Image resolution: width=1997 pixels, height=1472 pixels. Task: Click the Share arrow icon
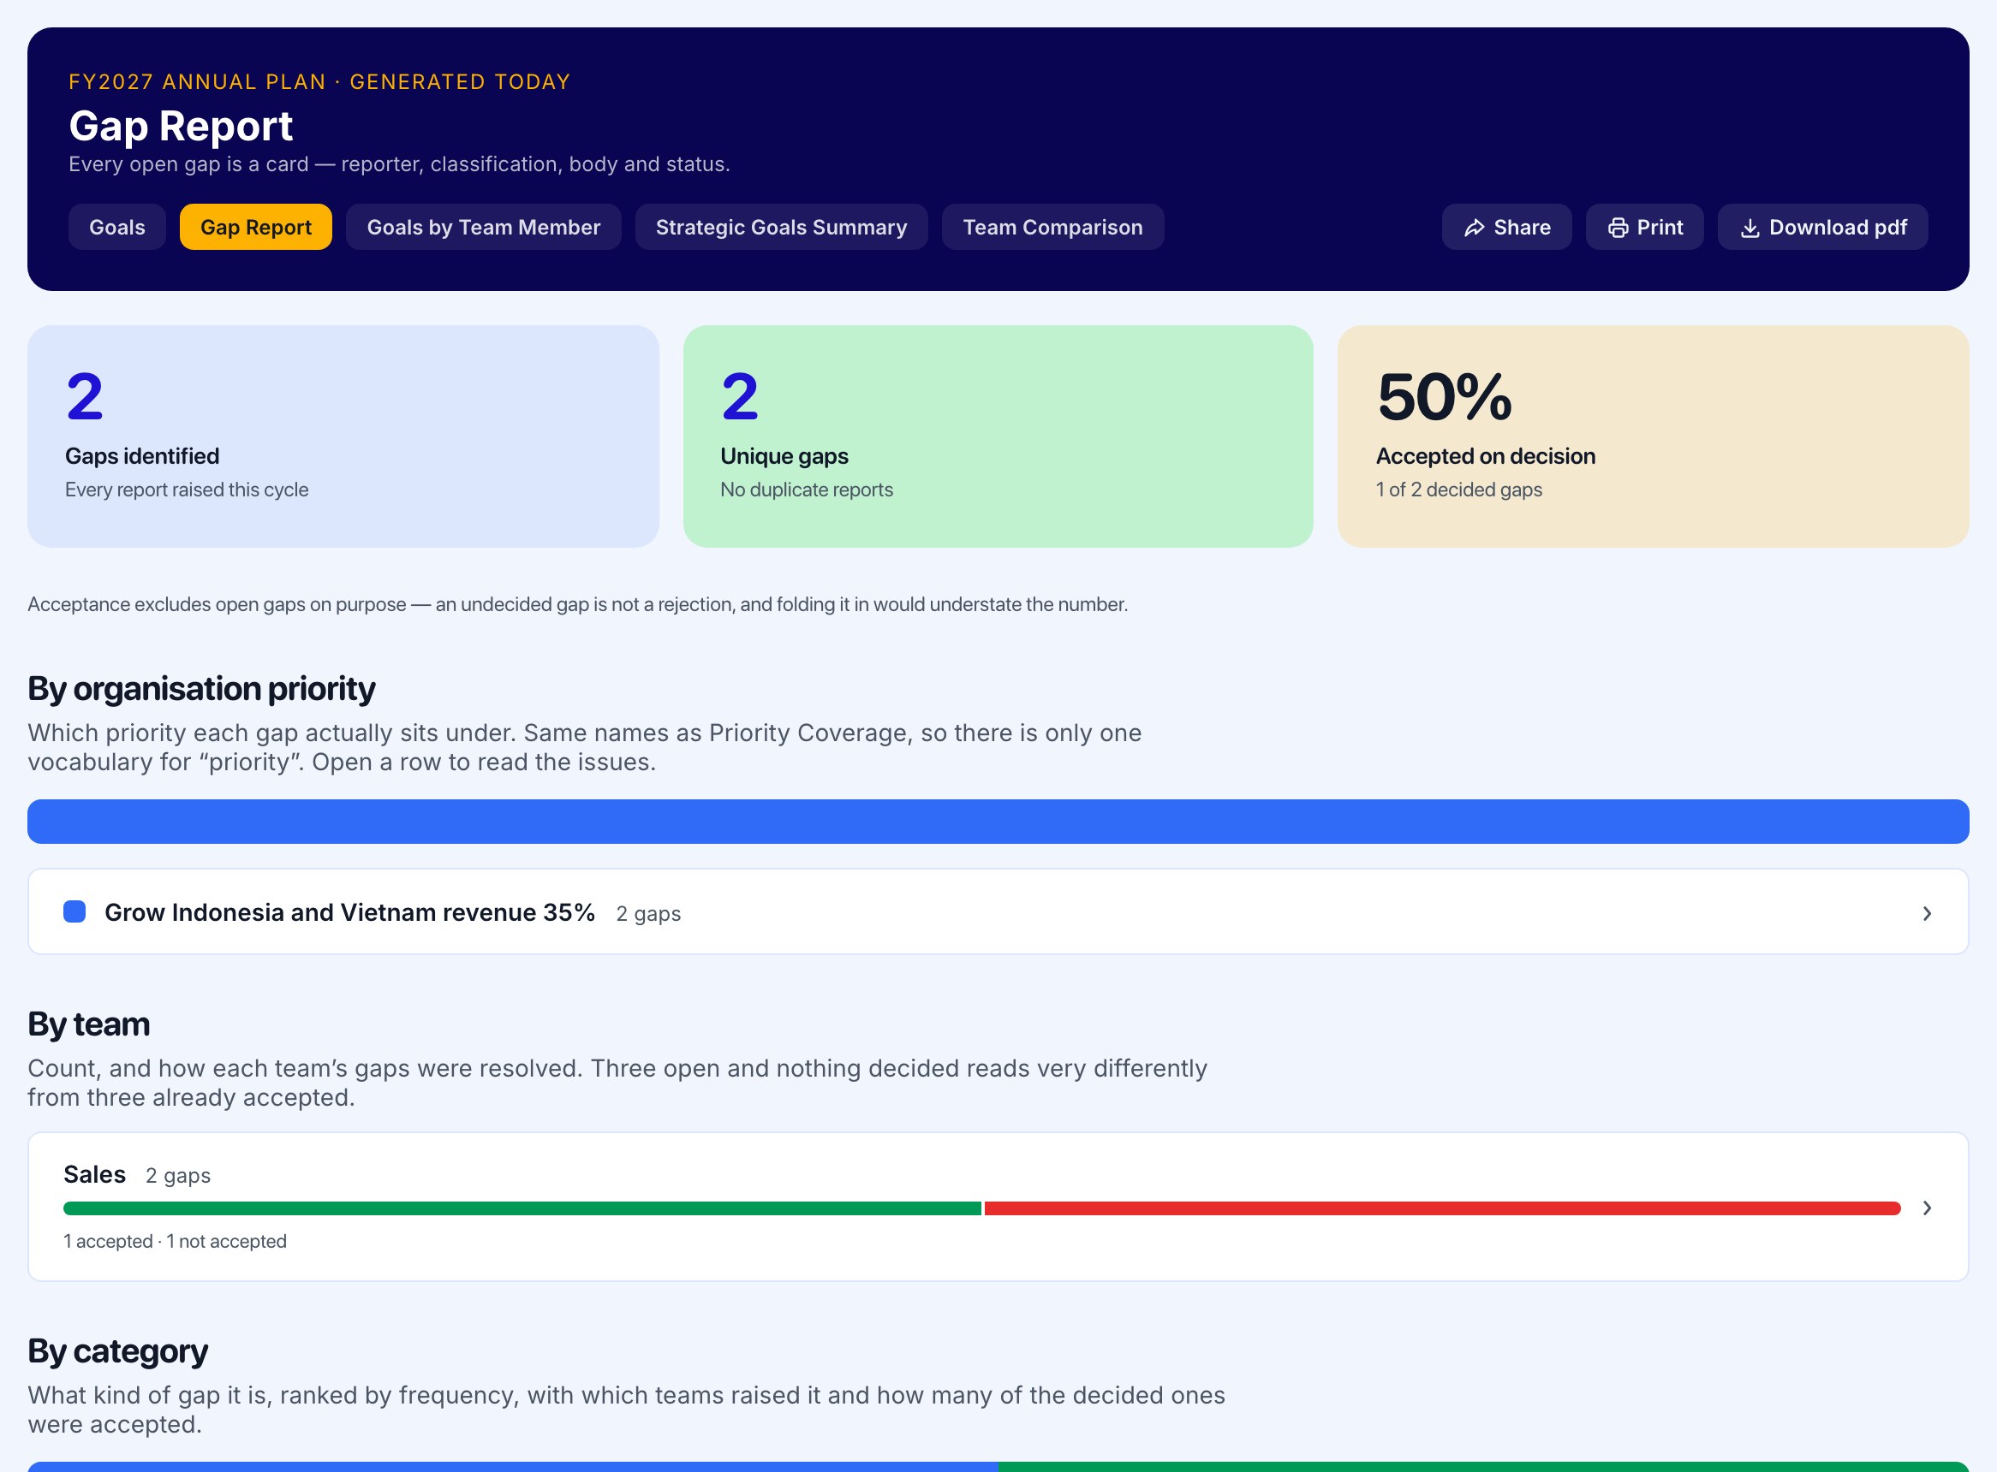click(1475, 229)
